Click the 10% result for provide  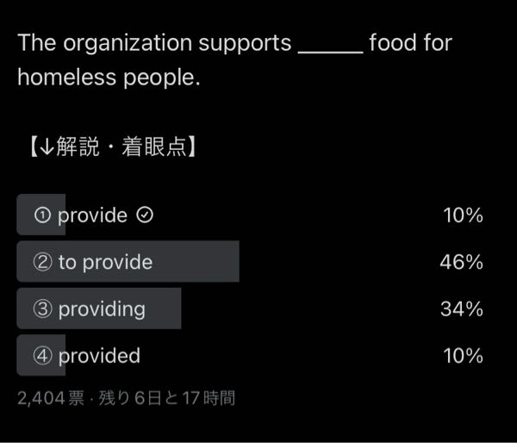tap(463, 215)
